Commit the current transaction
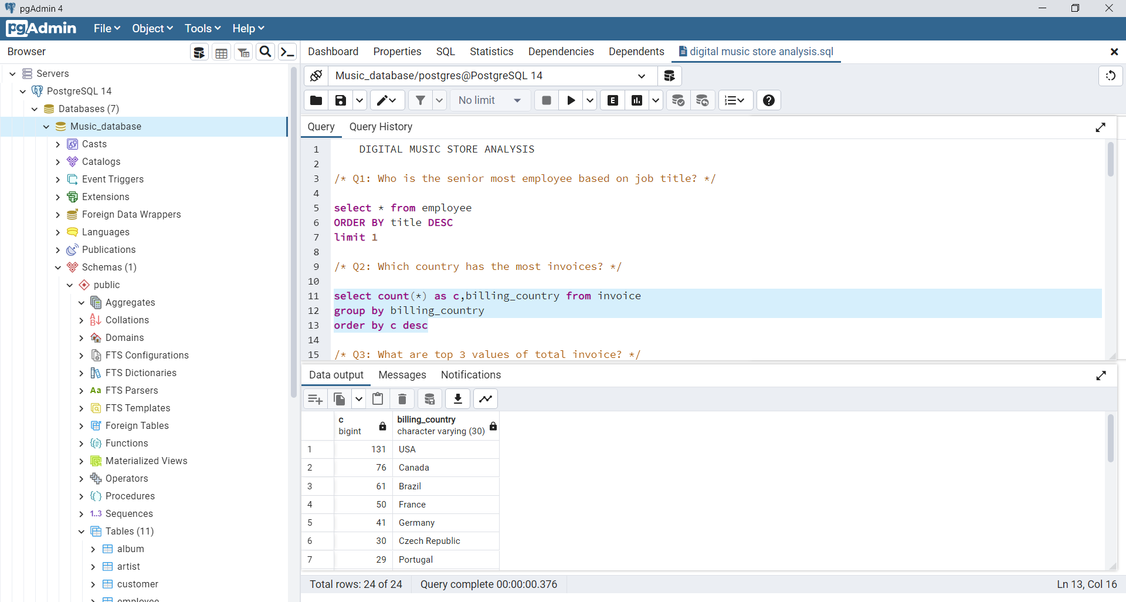This screenshot has width=1126, height=602. pyautogui.click(x=678, y=100)
